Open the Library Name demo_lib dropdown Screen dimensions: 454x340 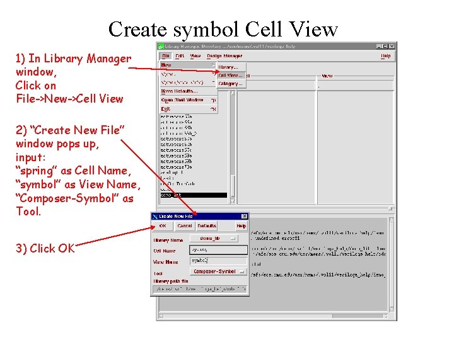pyautogui.click(x=214, y=239)
